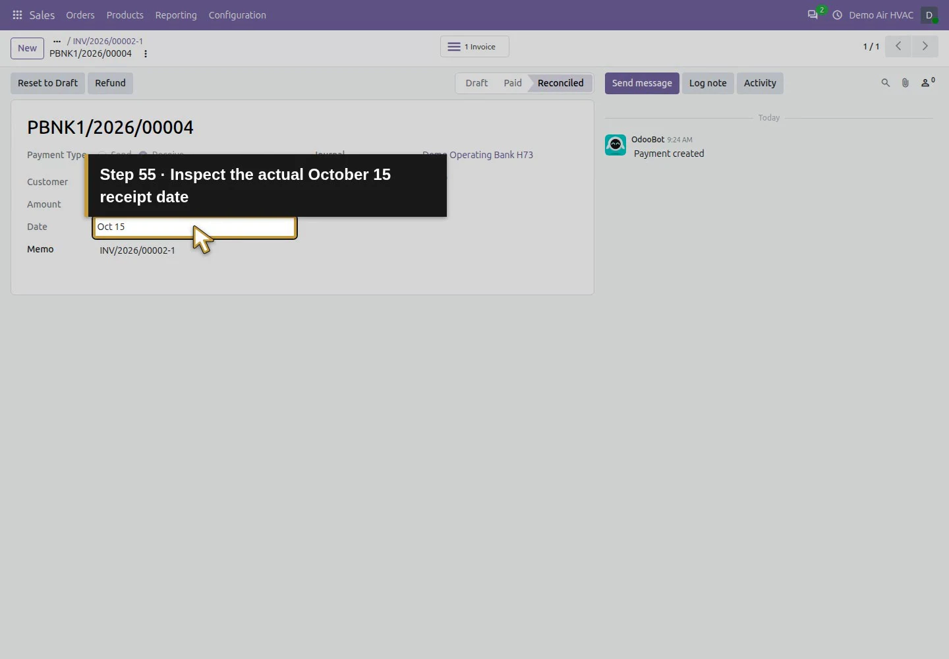Open the Configuration menu
The height and width of the screenshot is (659, 949).
237,14
